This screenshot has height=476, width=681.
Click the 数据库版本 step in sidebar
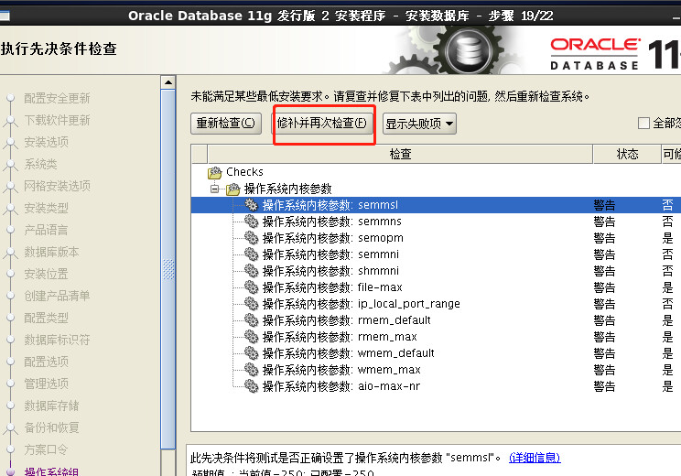click(x=51, y=252)
